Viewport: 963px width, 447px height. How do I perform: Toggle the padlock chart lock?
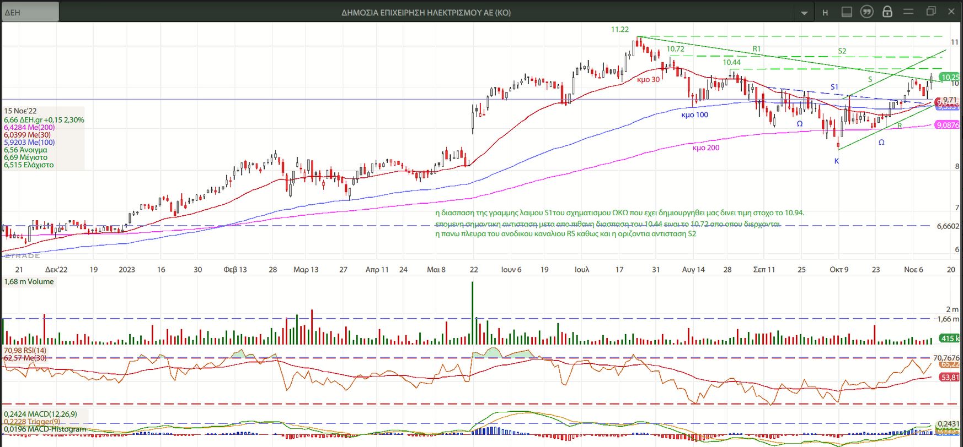[887, 12]
